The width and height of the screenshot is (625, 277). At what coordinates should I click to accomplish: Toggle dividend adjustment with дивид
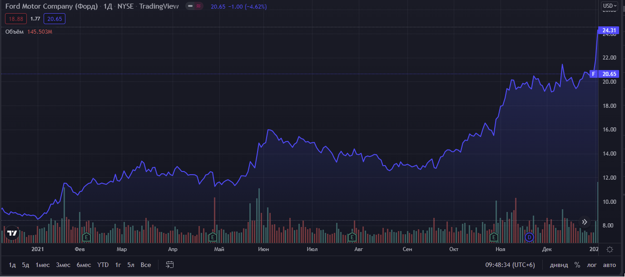click(559, 265)
